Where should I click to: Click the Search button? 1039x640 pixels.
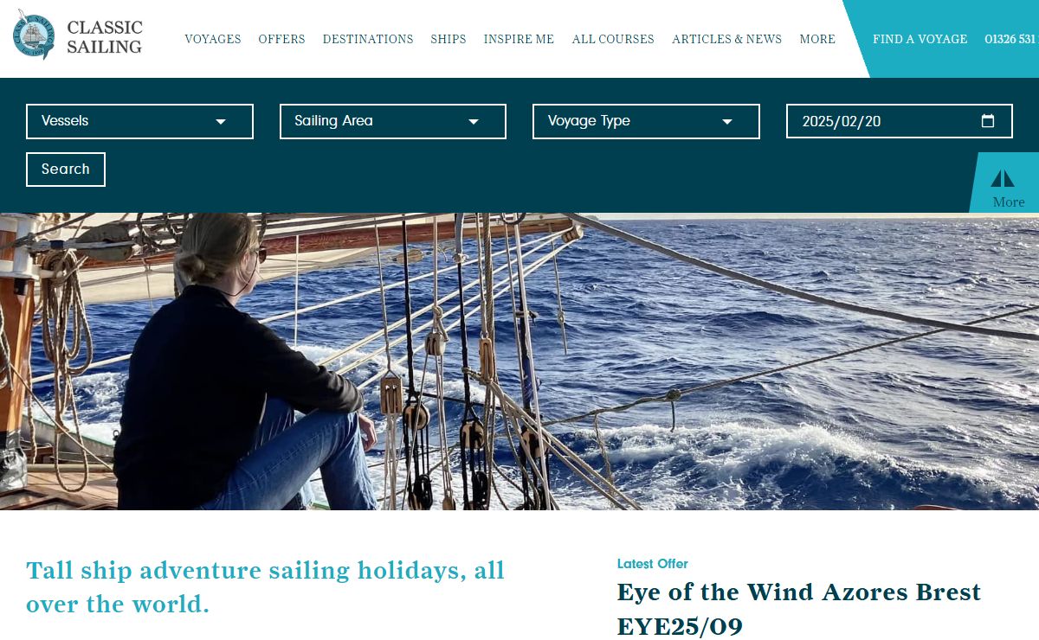tap(66, 170)
